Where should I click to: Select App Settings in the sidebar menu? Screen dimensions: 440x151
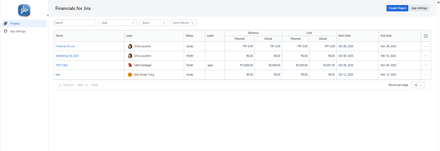[24, 31]
